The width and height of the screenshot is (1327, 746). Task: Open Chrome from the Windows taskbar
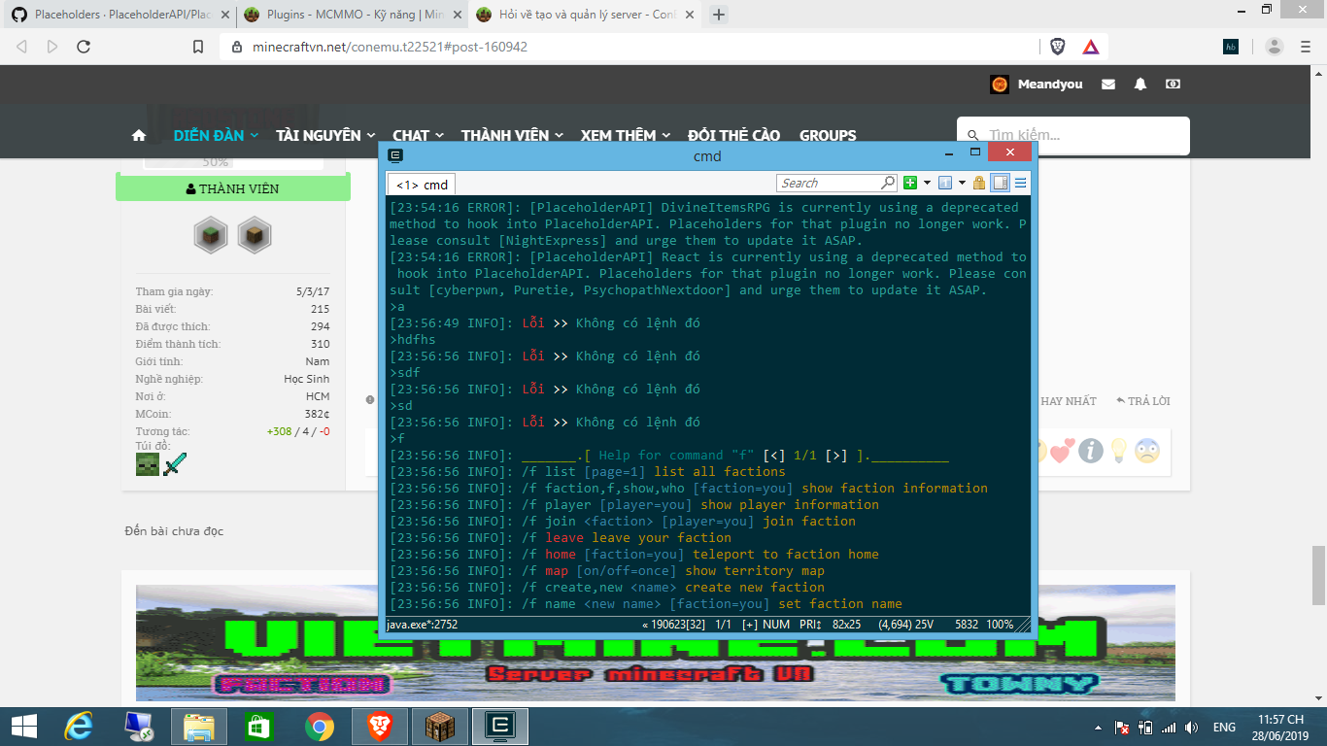(x=320, y=727)
